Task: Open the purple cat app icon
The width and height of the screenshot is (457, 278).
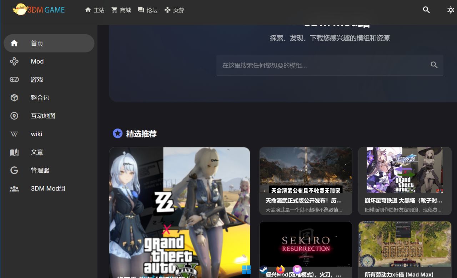Action: 297,269
